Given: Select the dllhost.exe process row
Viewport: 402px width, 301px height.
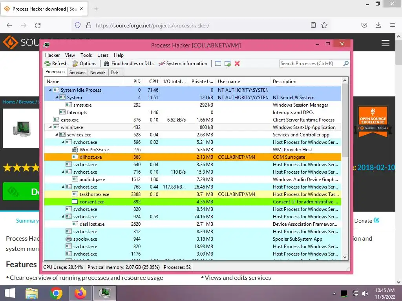Looking at the screenshot, I should coord(192,157).
